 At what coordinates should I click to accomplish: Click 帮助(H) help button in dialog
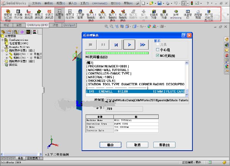point(164,145)
